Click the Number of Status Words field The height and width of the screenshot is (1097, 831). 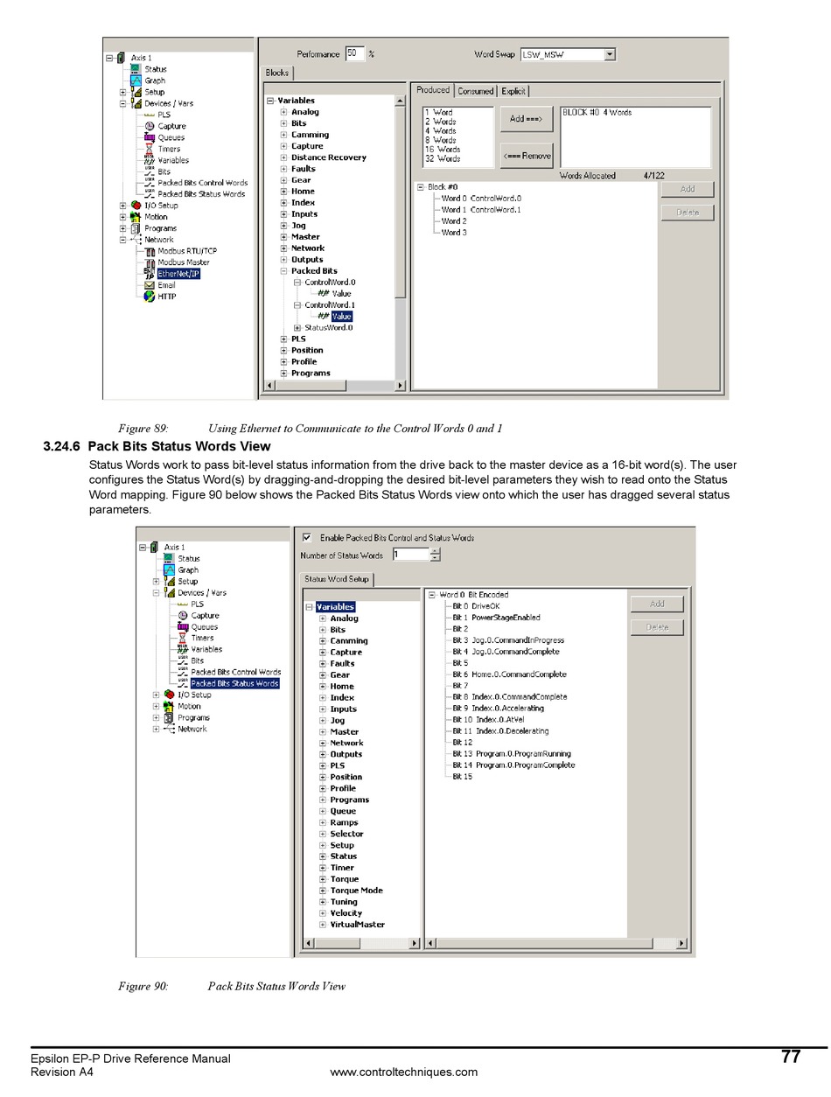point(410,555)
